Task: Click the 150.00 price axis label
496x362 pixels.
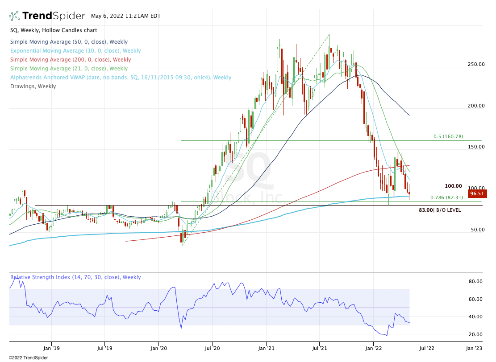Action: 476,147
